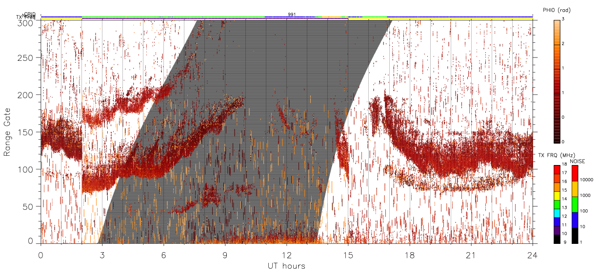Click the 3 tick on UT hours axis
The image size is (599, 276).
[102, 255]
